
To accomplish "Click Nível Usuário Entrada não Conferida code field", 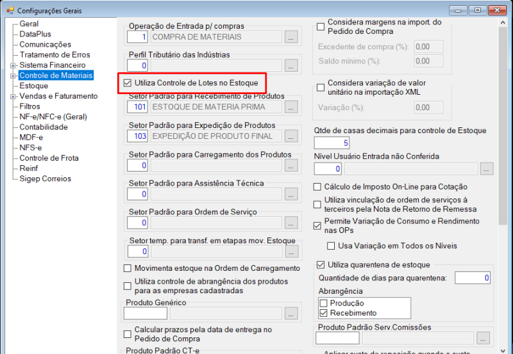I will coord(328,169).
